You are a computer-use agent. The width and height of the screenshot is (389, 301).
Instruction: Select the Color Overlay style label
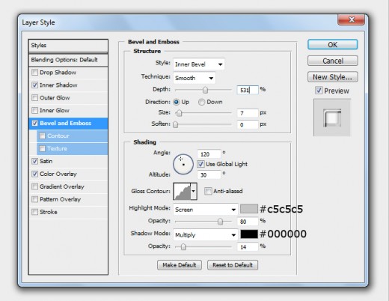tap(58, 174)
